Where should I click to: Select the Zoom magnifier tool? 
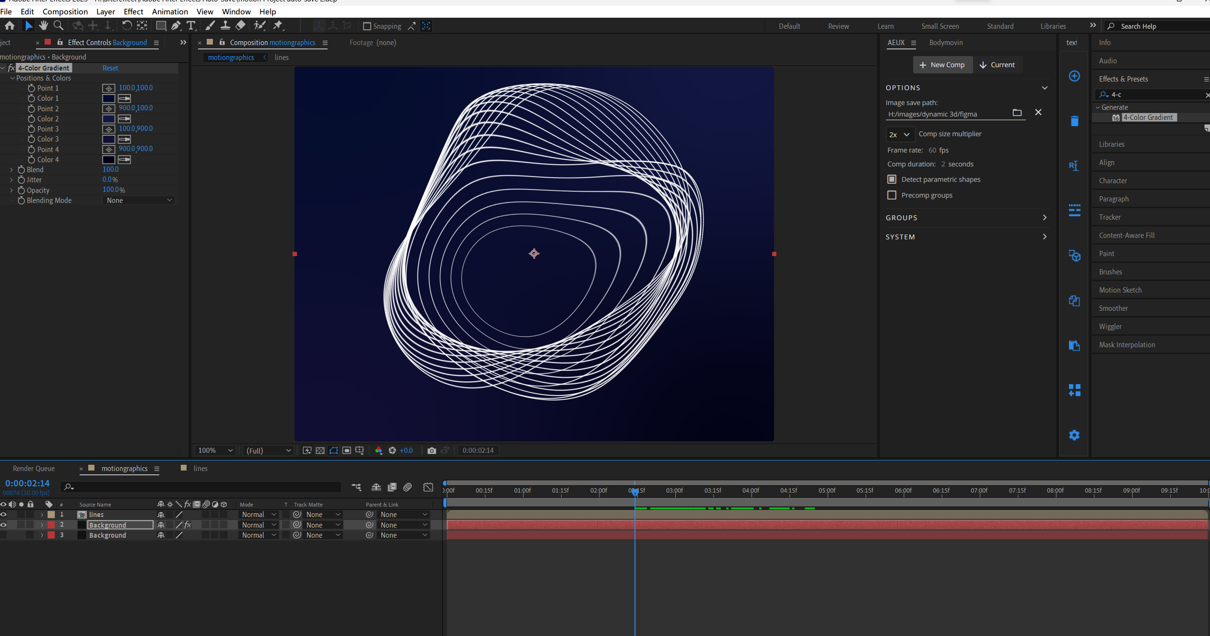point(59,26)
